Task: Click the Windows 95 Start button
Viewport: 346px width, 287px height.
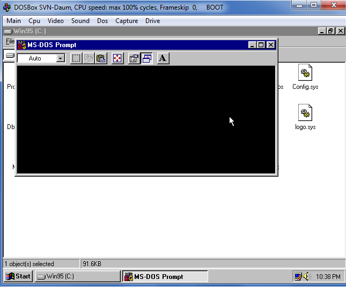Action: point(18,276)
